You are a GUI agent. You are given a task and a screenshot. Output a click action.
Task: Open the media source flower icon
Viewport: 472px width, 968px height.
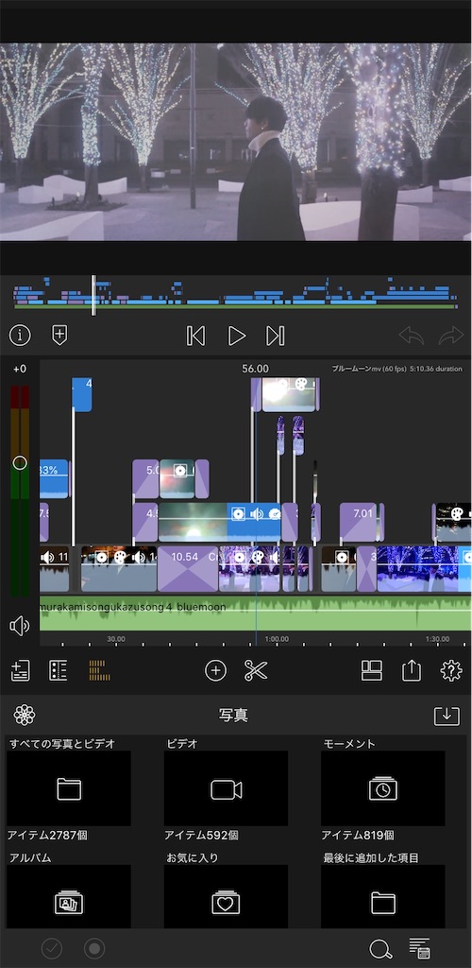[24, 715]
